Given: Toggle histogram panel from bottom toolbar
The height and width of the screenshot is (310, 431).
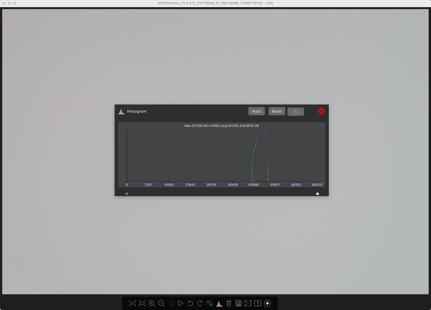Looking at the screenshot, I should point(219,303).
